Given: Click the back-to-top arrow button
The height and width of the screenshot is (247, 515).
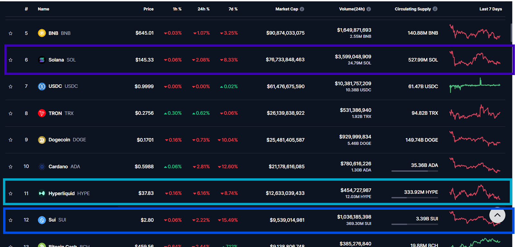Looking at the screenshot, I should click(497, 215).
